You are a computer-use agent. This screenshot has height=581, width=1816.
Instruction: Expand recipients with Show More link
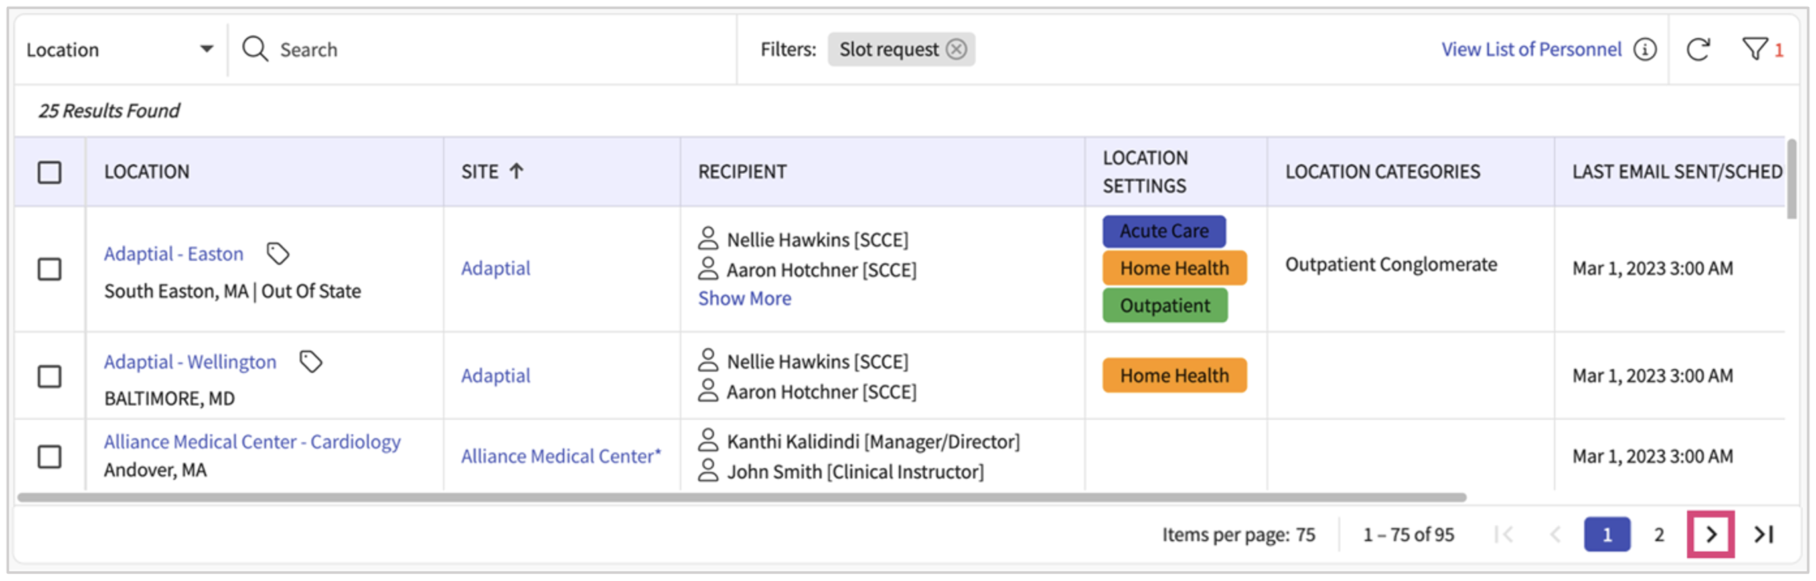pos(745,298)
